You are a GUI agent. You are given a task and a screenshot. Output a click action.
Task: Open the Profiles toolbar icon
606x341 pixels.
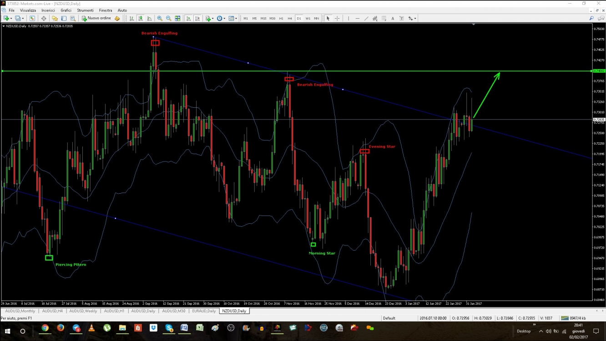tap(17, 18)
